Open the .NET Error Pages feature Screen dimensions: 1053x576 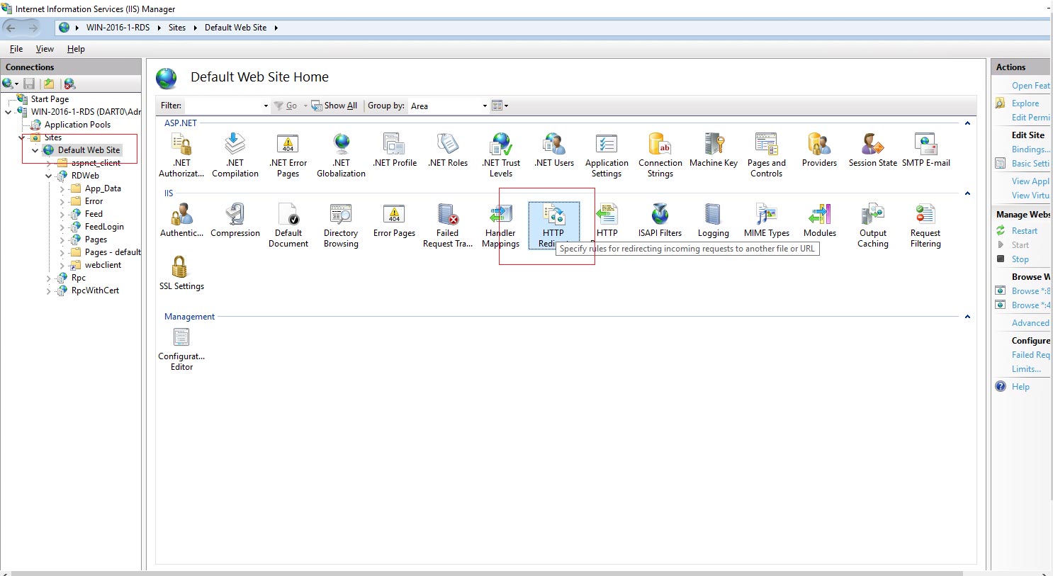tap(288, 155)
